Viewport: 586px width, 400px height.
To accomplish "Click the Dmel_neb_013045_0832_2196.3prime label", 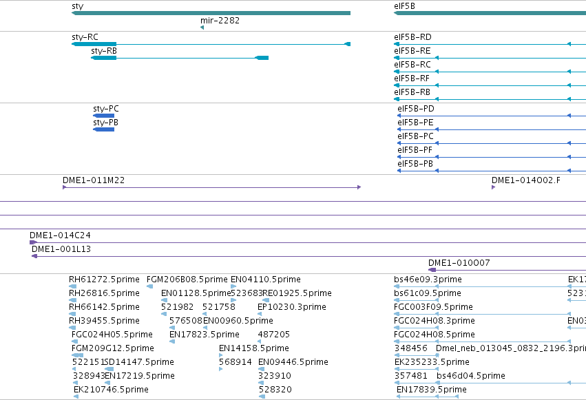I will click(x=511, y=348).
